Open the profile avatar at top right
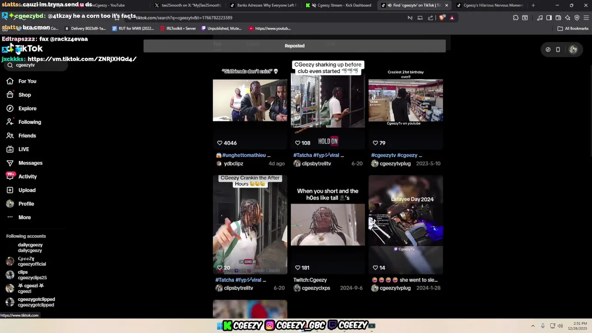The image size is (592, 333). click(573, 49)
